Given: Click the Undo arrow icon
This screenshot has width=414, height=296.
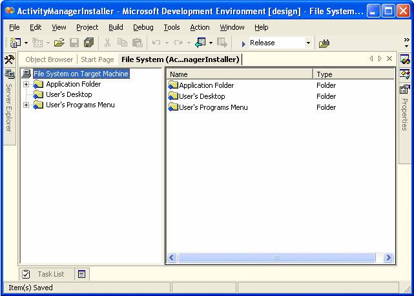Looking at the screenshot, I should point(156,43).
